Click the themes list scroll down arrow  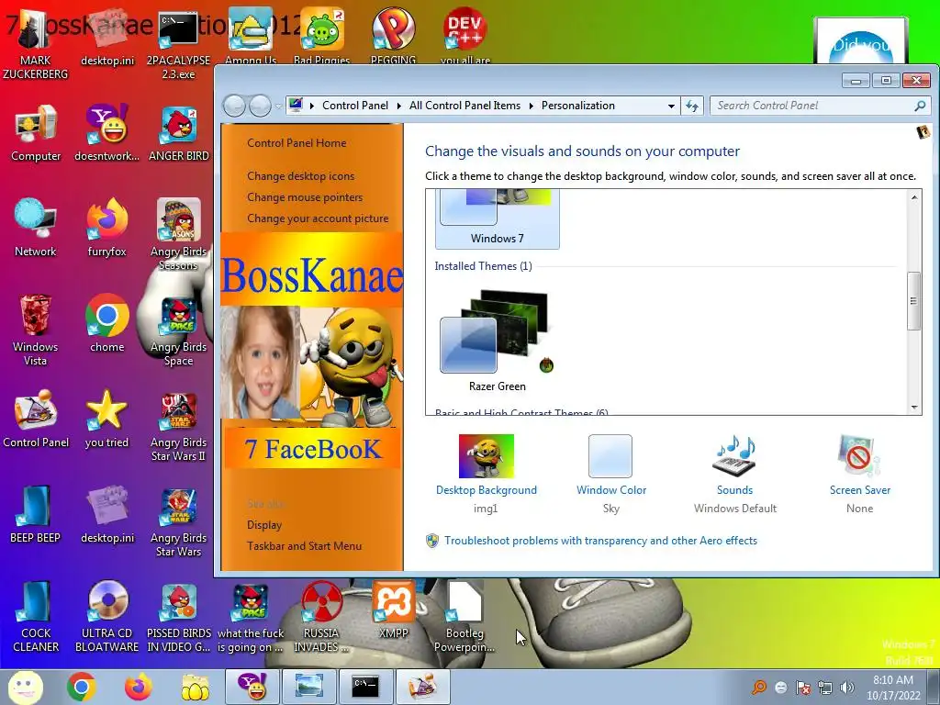click(x=913, y=407)
